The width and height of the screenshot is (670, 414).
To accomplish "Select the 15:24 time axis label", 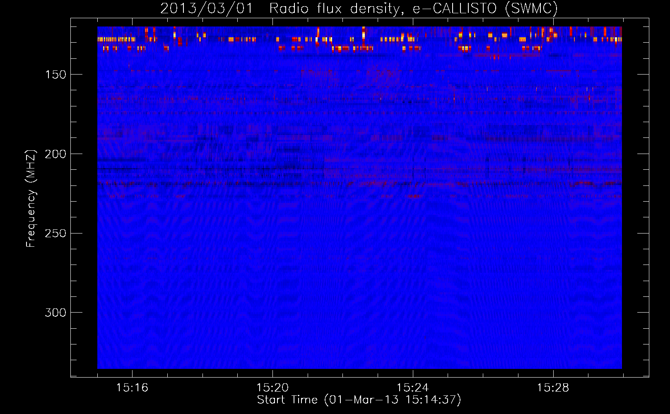I will (x=413, y=388).
